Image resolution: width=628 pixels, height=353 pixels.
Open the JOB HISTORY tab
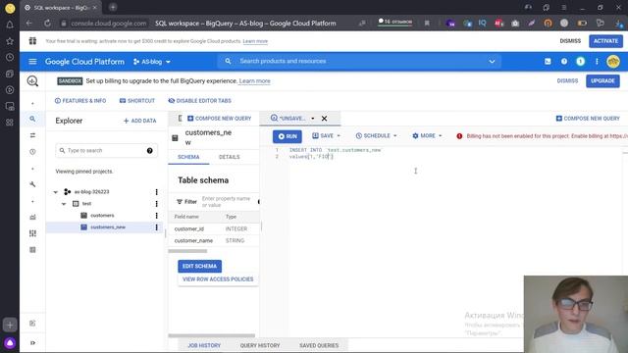click(204, 345)
